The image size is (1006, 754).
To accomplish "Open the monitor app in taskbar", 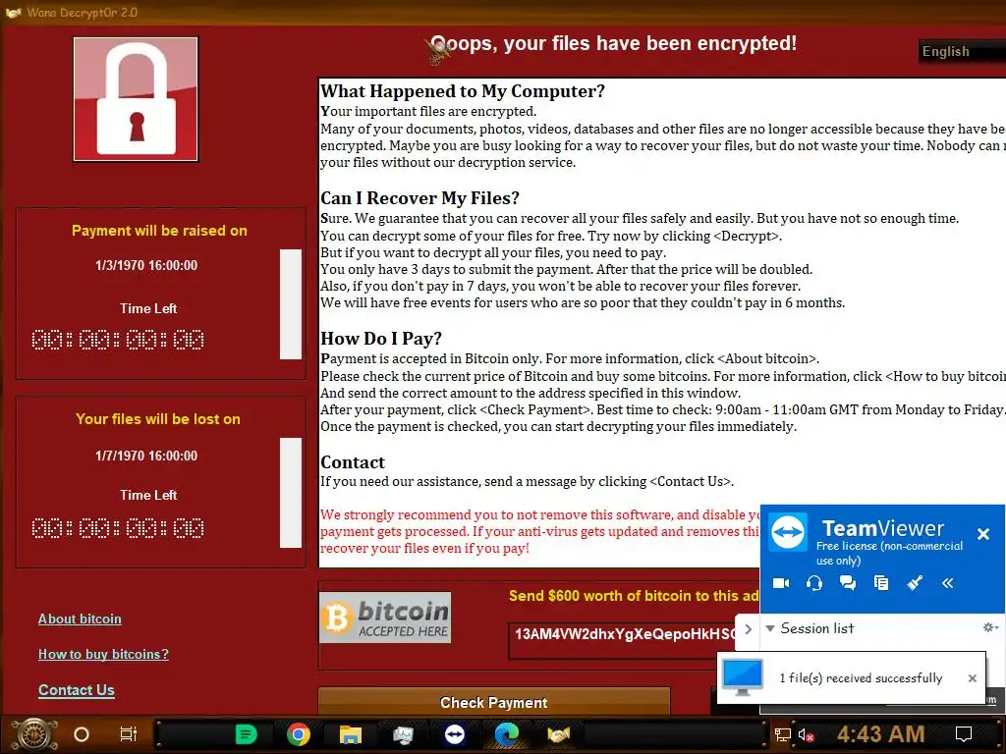I will coord(403,734).
